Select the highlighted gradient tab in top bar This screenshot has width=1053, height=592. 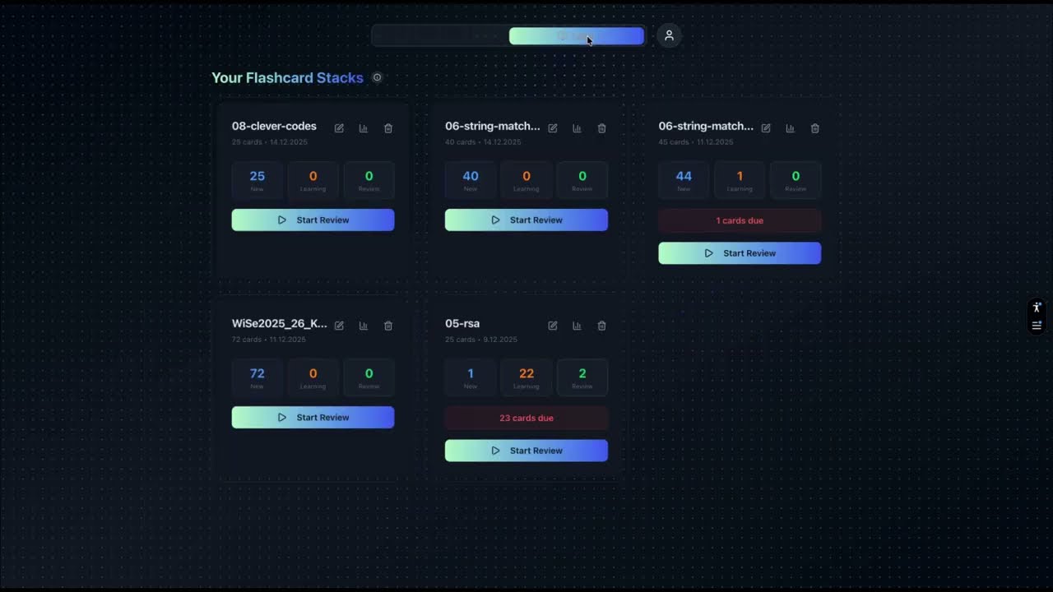[x=576, y=36]
